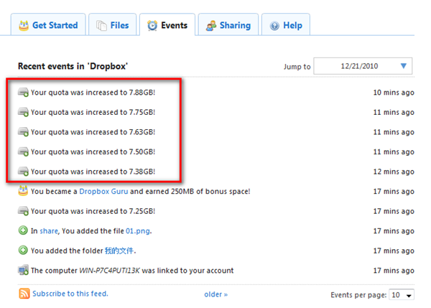Open the share folder link
Viewport: 431px width, 308px height.
pyautogui.click(x=49, y=230)
